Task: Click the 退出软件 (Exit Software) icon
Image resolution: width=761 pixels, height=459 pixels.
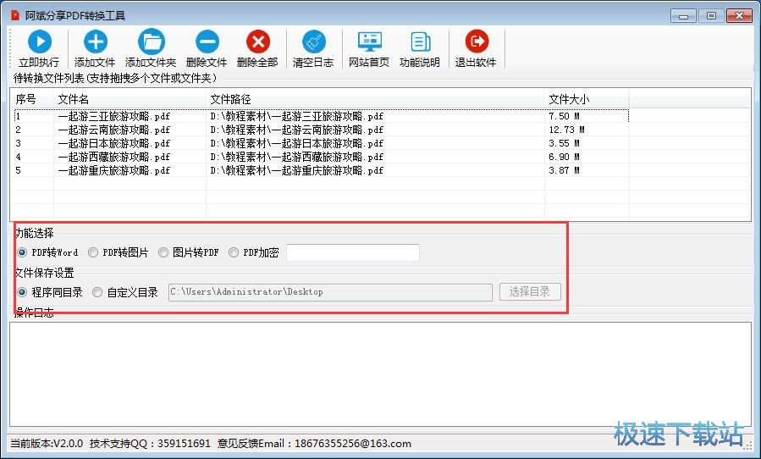Action: (476, 42)
